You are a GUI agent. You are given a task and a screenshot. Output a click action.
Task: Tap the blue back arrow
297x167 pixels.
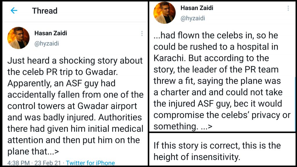click(x=14, y=11)
